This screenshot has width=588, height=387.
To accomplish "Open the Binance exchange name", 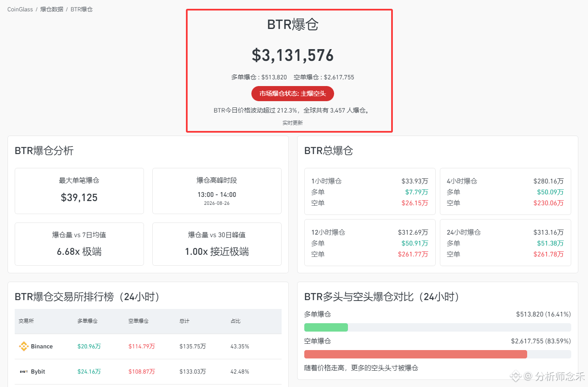I will click(x=42, y=346).
